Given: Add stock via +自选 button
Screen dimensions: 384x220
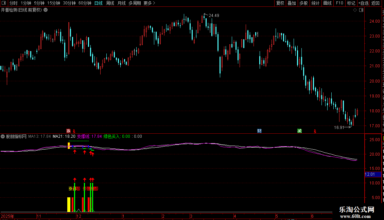Looking at the screenshot, I should coord(363,3).
